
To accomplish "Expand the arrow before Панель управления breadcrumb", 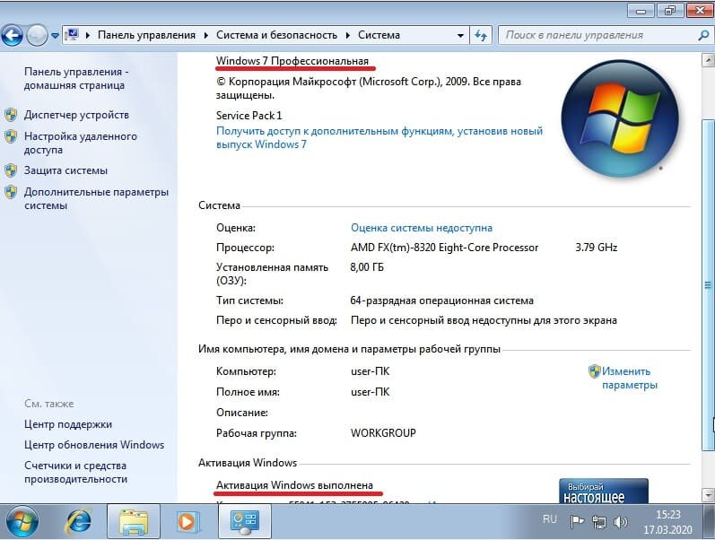I will pos(88,35).
